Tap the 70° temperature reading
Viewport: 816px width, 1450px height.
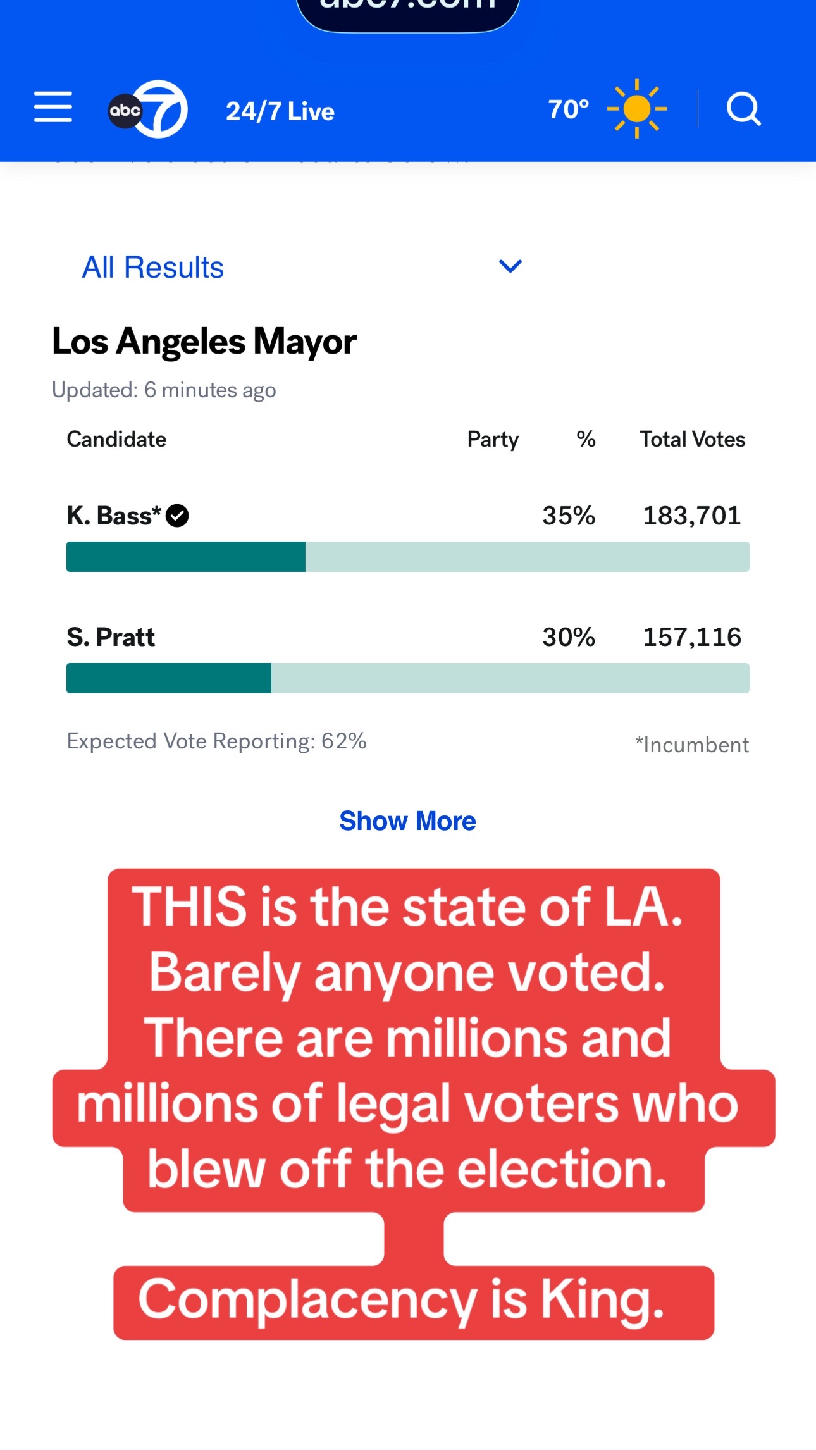(x=569, y=109)
